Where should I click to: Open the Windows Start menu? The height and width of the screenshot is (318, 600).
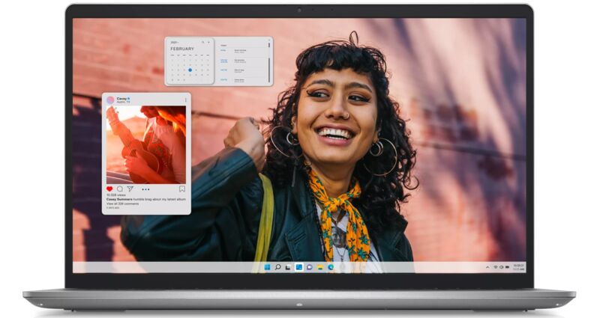[x=267, y=267]
